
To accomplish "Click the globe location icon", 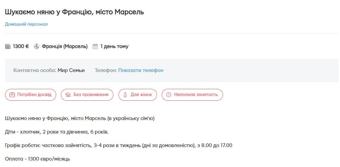I will 37,47.
